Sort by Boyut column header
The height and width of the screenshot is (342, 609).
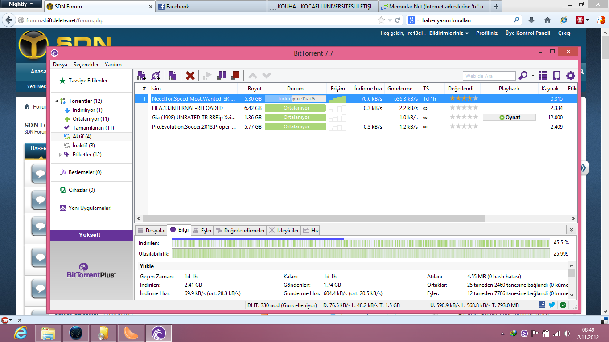251,89
